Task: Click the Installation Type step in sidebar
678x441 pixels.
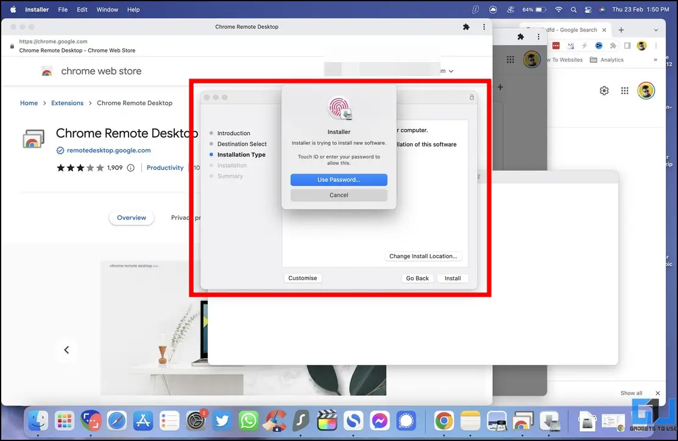Action: pos(241,155)
